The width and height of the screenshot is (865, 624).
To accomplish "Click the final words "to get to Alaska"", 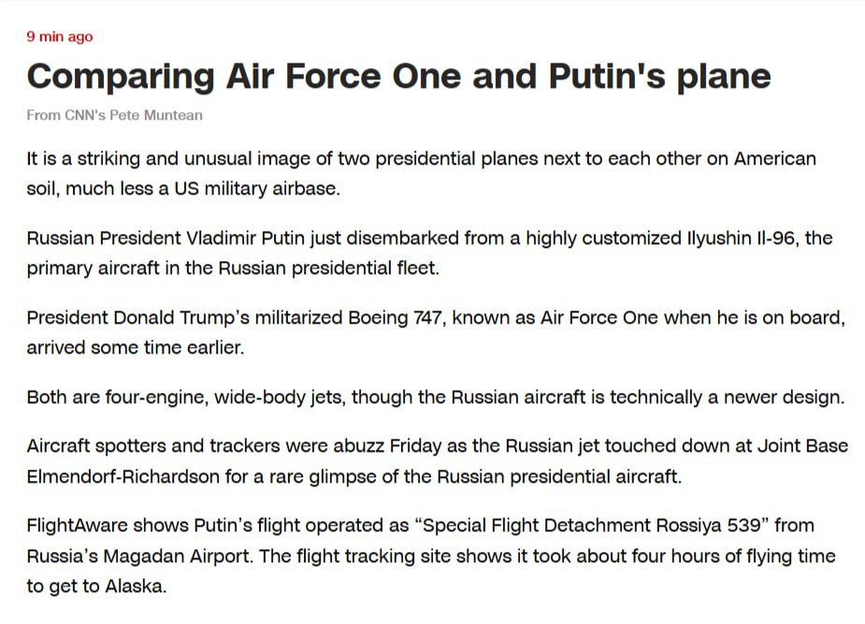I will 94,586.
